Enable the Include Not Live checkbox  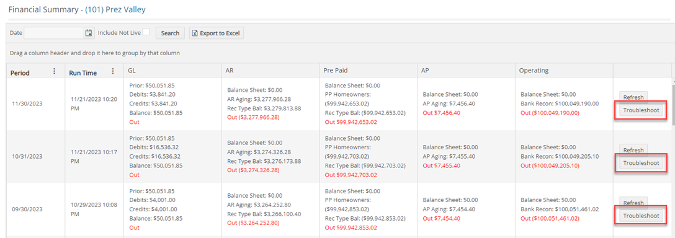(x=146, y=32)
